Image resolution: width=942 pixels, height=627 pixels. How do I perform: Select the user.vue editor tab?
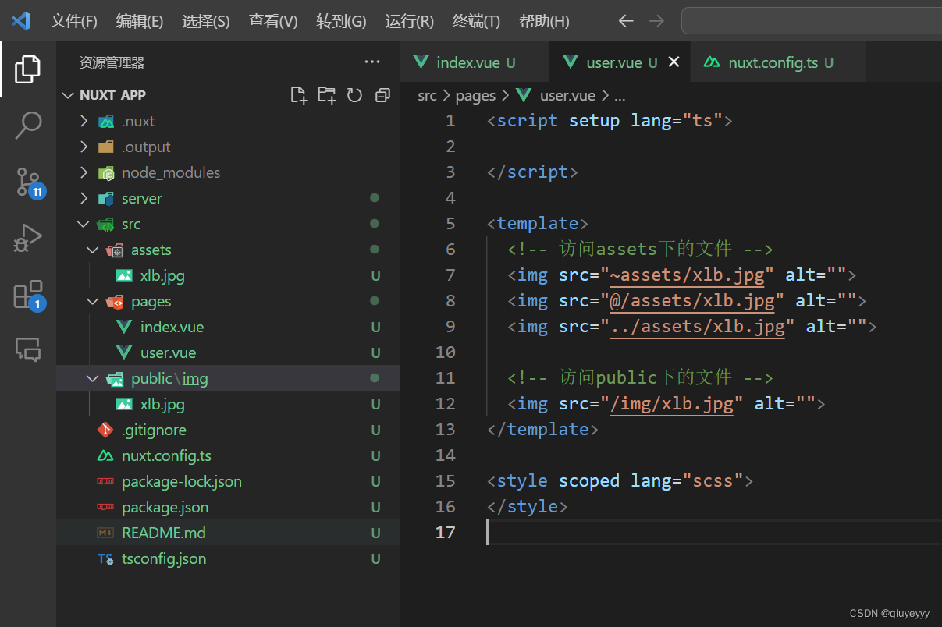pyautogui.click(x=620, y=62)
